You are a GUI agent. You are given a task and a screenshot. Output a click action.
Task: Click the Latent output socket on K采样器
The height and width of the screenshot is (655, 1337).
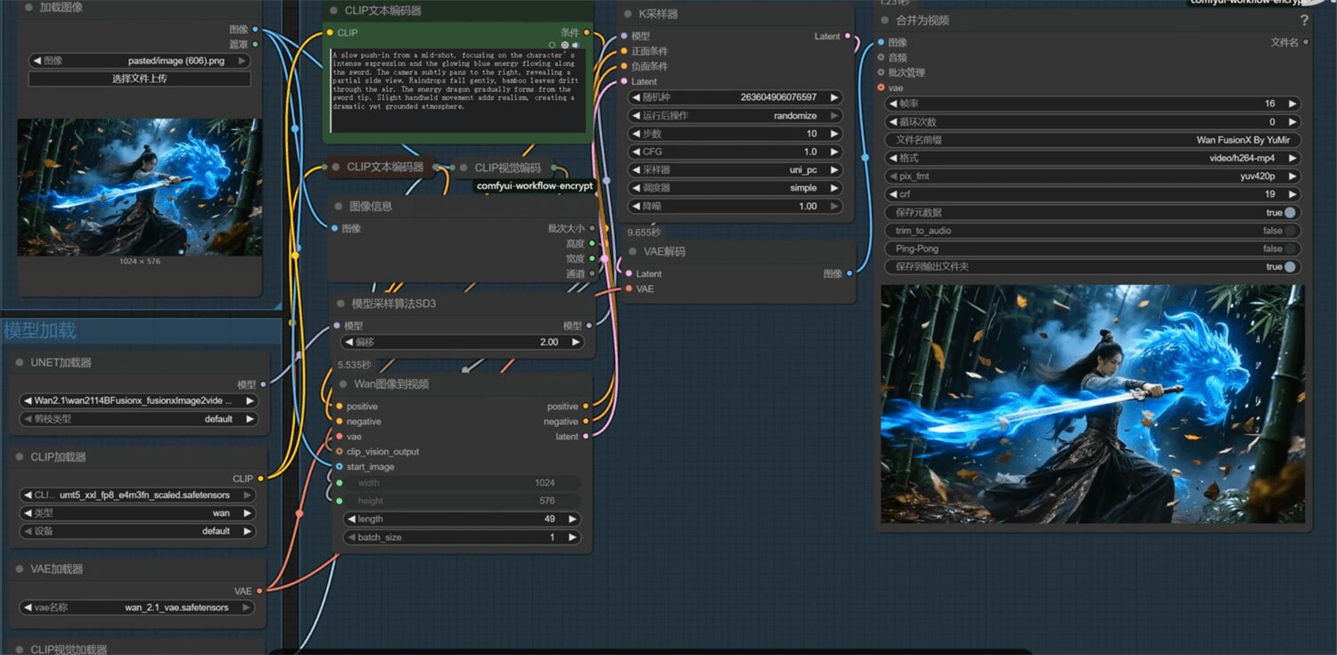pos(847,37)
